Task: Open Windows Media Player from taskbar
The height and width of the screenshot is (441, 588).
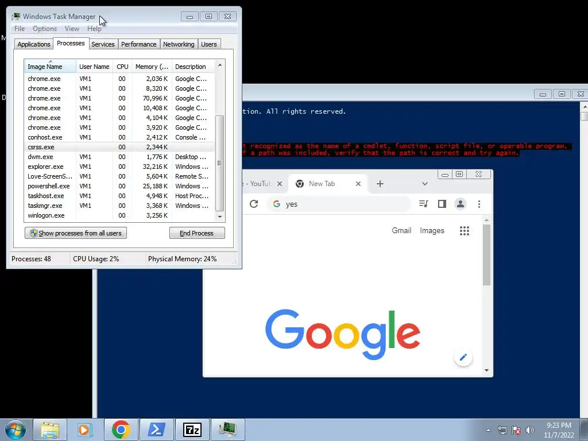Action: click(85, 430)
